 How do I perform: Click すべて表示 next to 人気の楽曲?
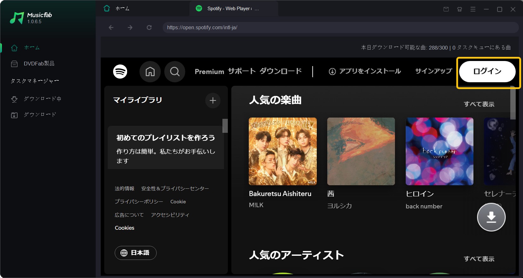point(479,104)
